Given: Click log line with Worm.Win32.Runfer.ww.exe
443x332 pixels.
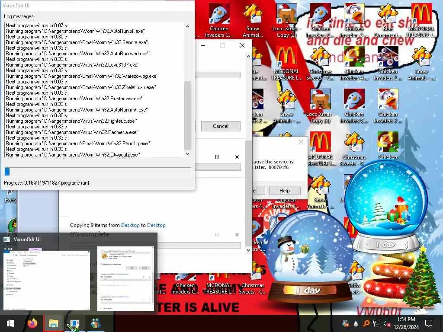Looking at the screenshot, I should tap(74, 99).
